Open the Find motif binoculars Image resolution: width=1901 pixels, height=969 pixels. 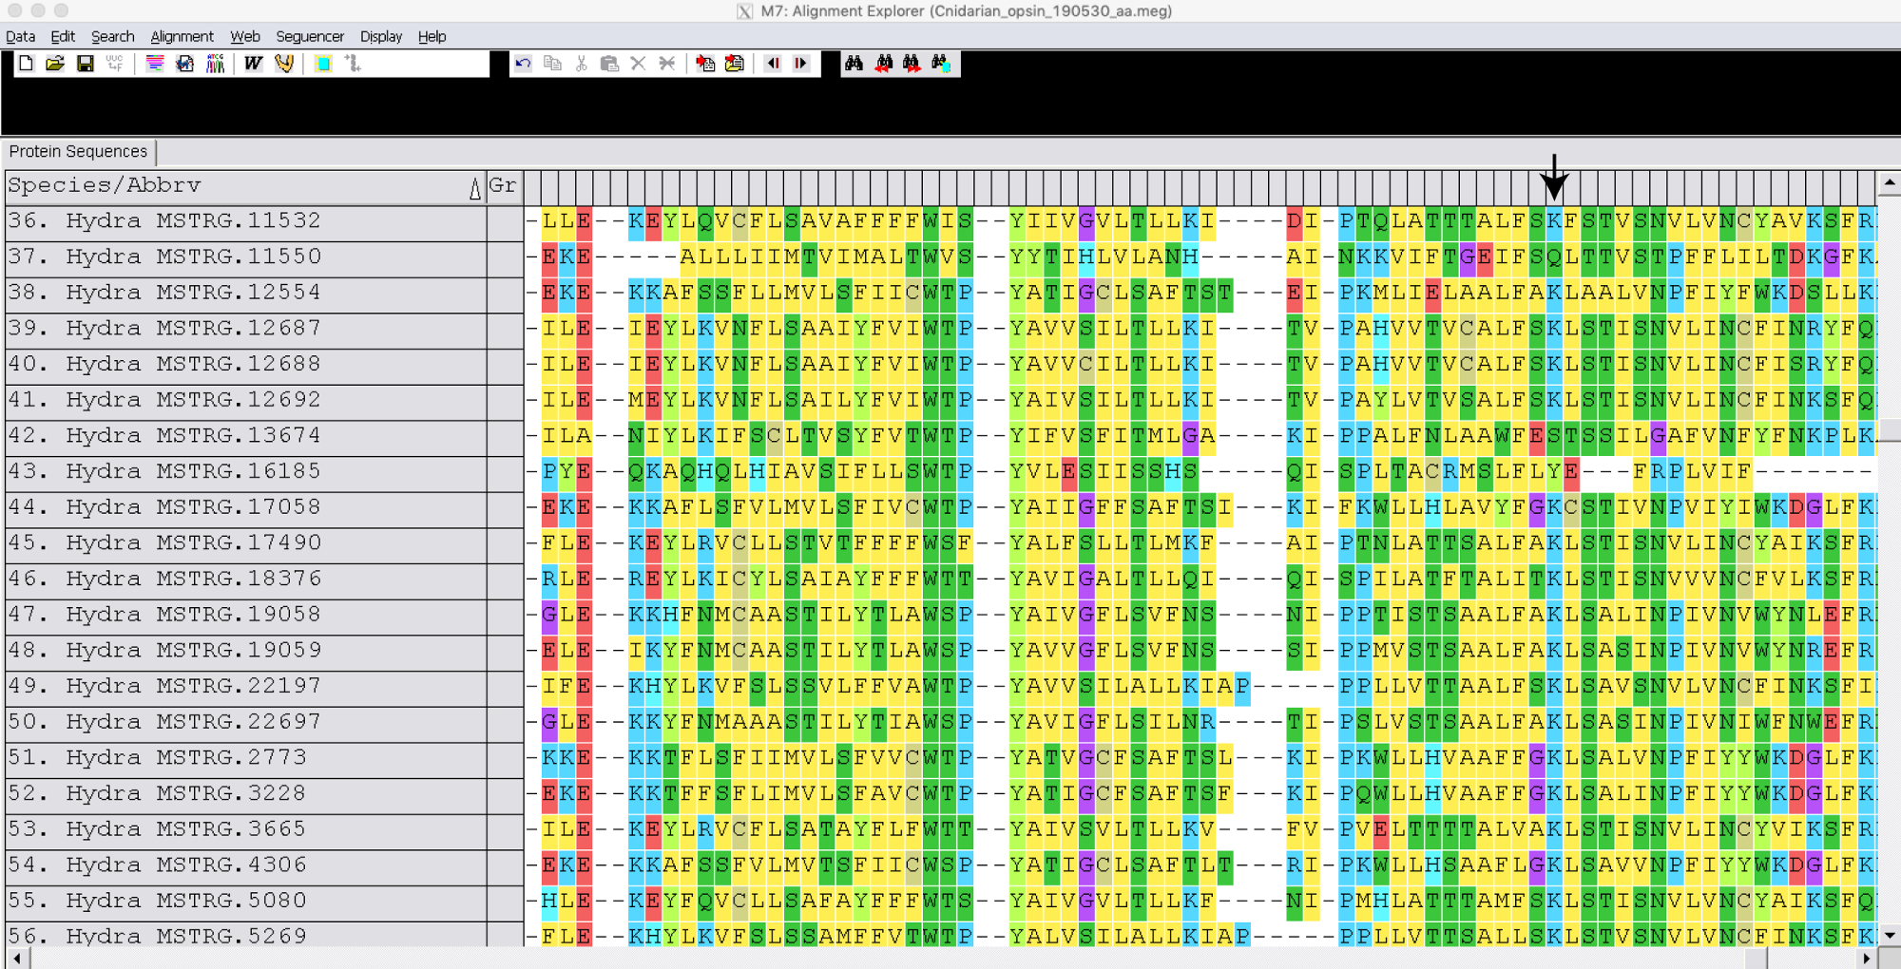pyautogui.click(x=854, y=64)
